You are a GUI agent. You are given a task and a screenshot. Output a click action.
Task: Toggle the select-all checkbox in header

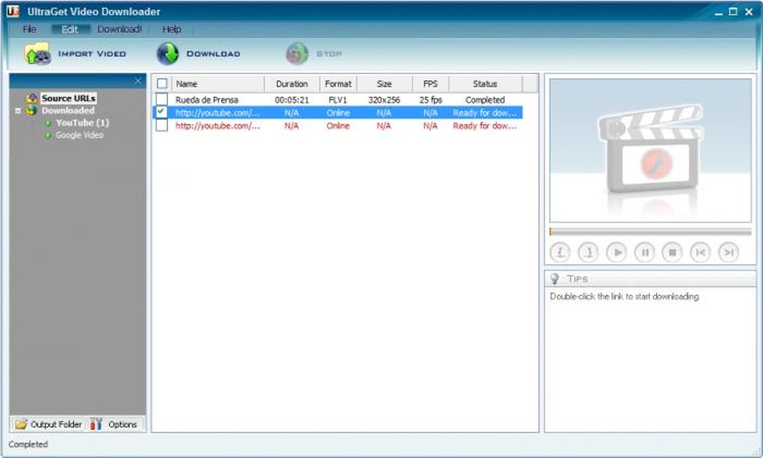[162, 84]
